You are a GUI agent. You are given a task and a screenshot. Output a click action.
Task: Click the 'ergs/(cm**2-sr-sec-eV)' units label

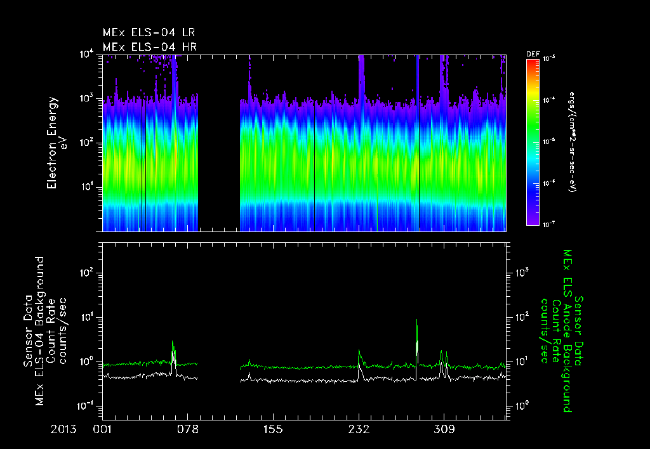pyautogui.click(x=573, y=142)
